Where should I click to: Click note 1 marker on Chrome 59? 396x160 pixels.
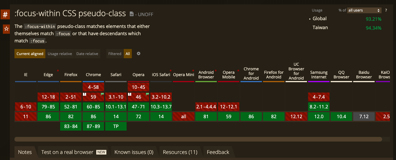coord(85,94)
